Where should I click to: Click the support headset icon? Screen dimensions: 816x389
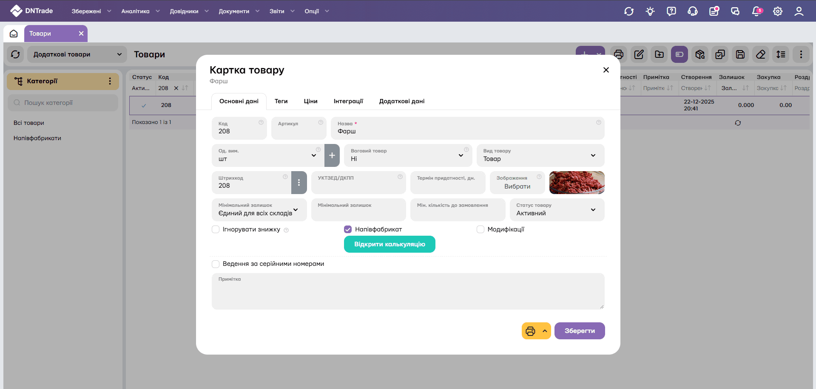click(x=692, y=11)
